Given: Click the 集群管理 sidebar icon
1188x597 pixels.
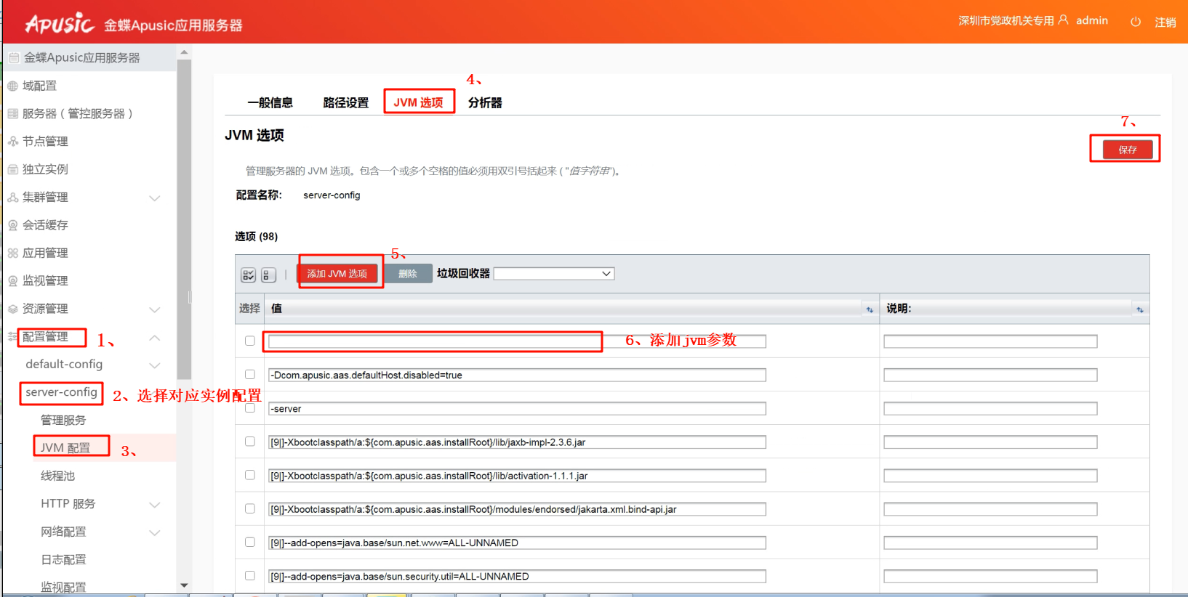Looking at the screenshot, I should point(13,198).
